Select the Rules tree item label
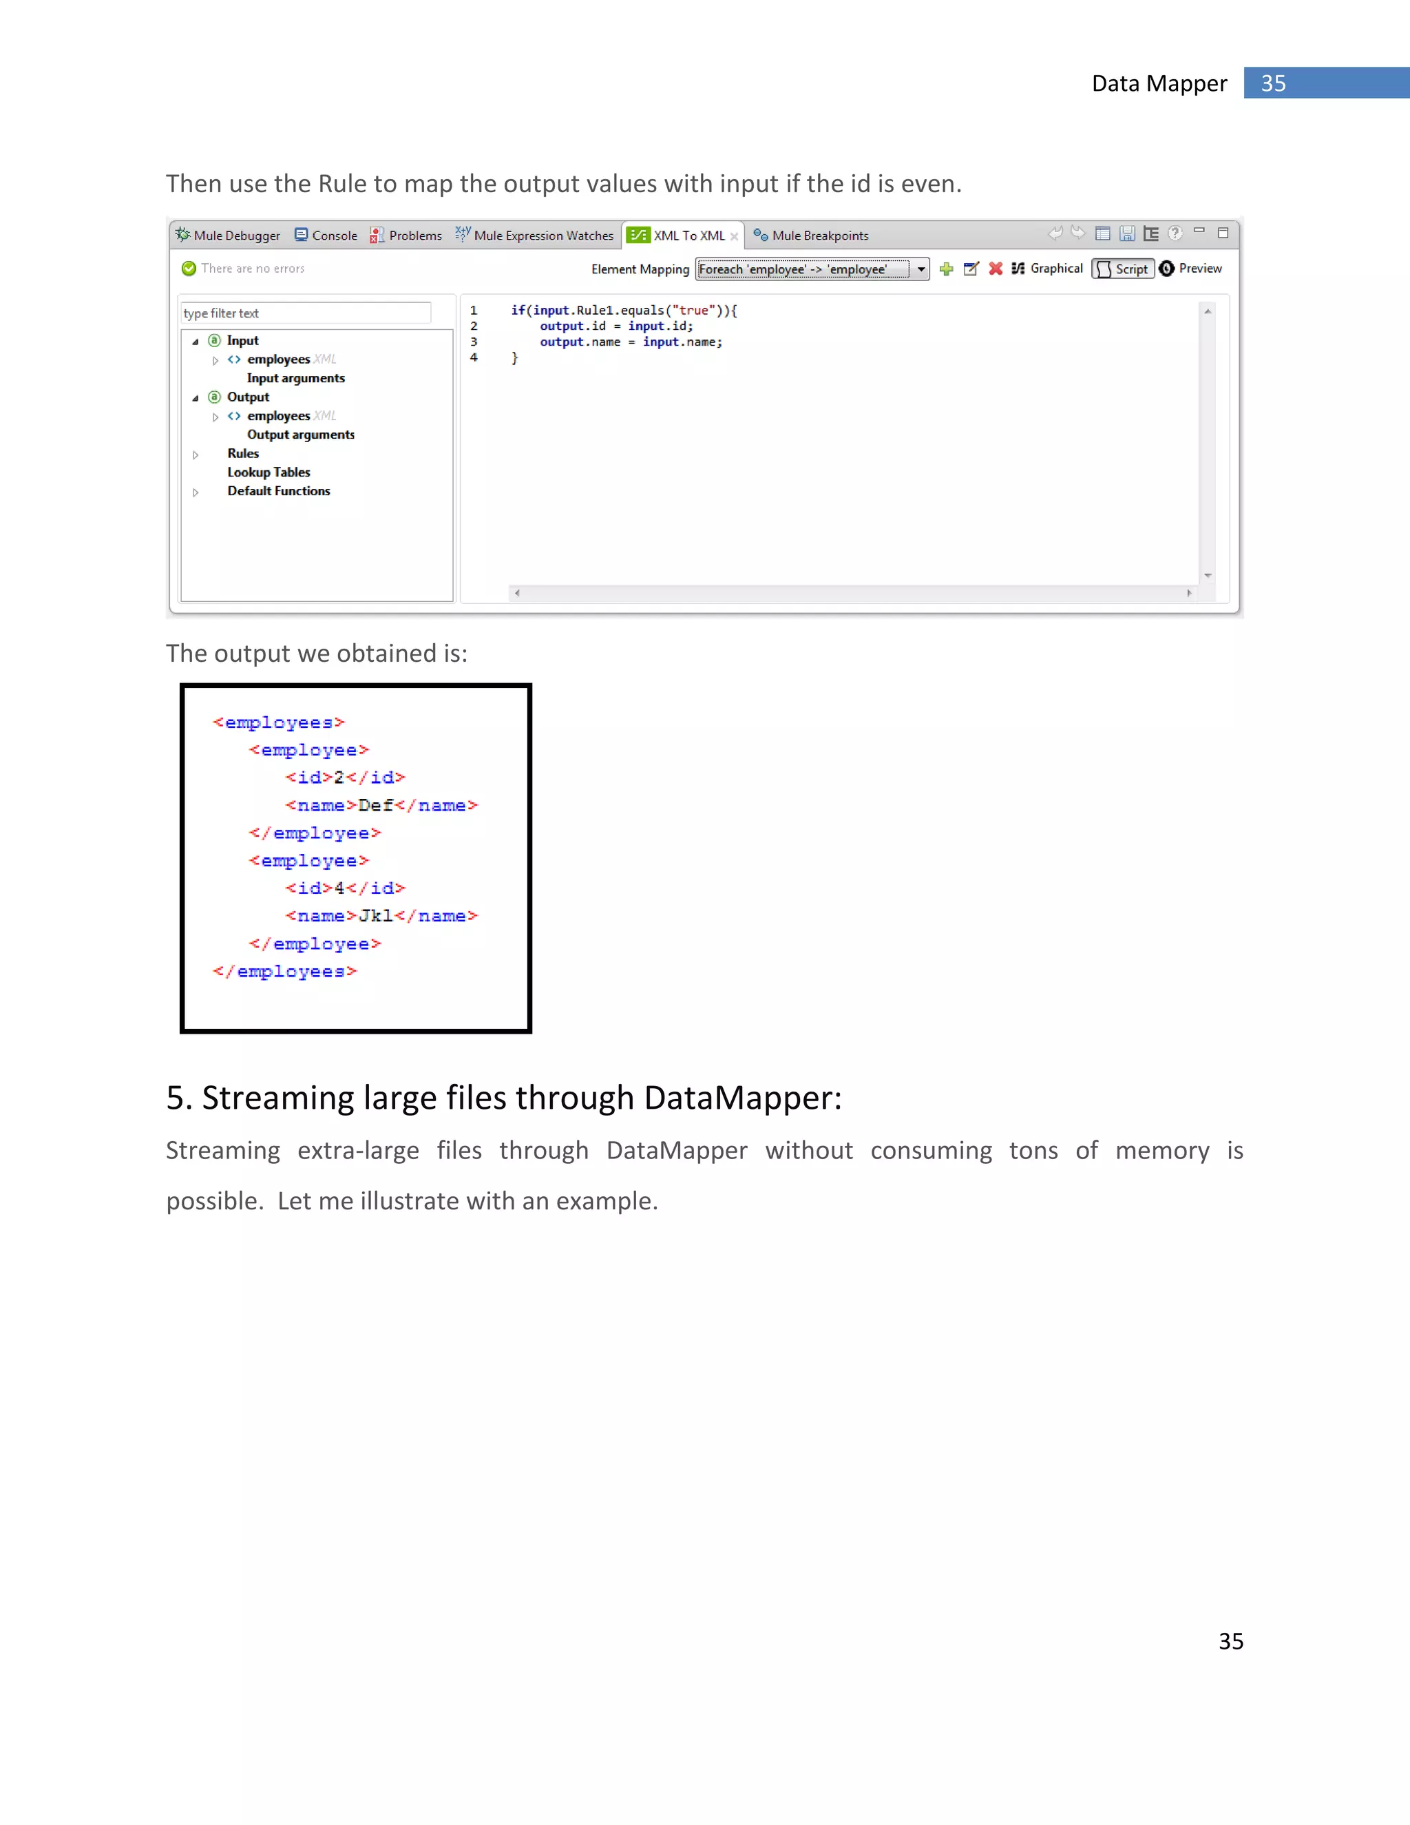The image size is (1410, 1825). click(243, 453)
